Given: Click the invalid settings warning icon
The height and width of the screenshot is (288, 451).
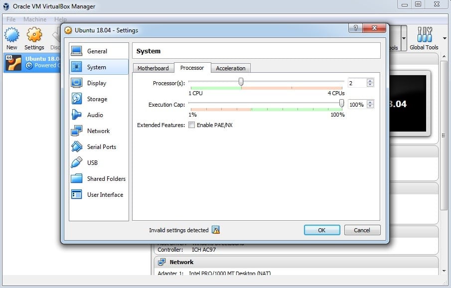Looking at the screenshot, I should point(216,230).
